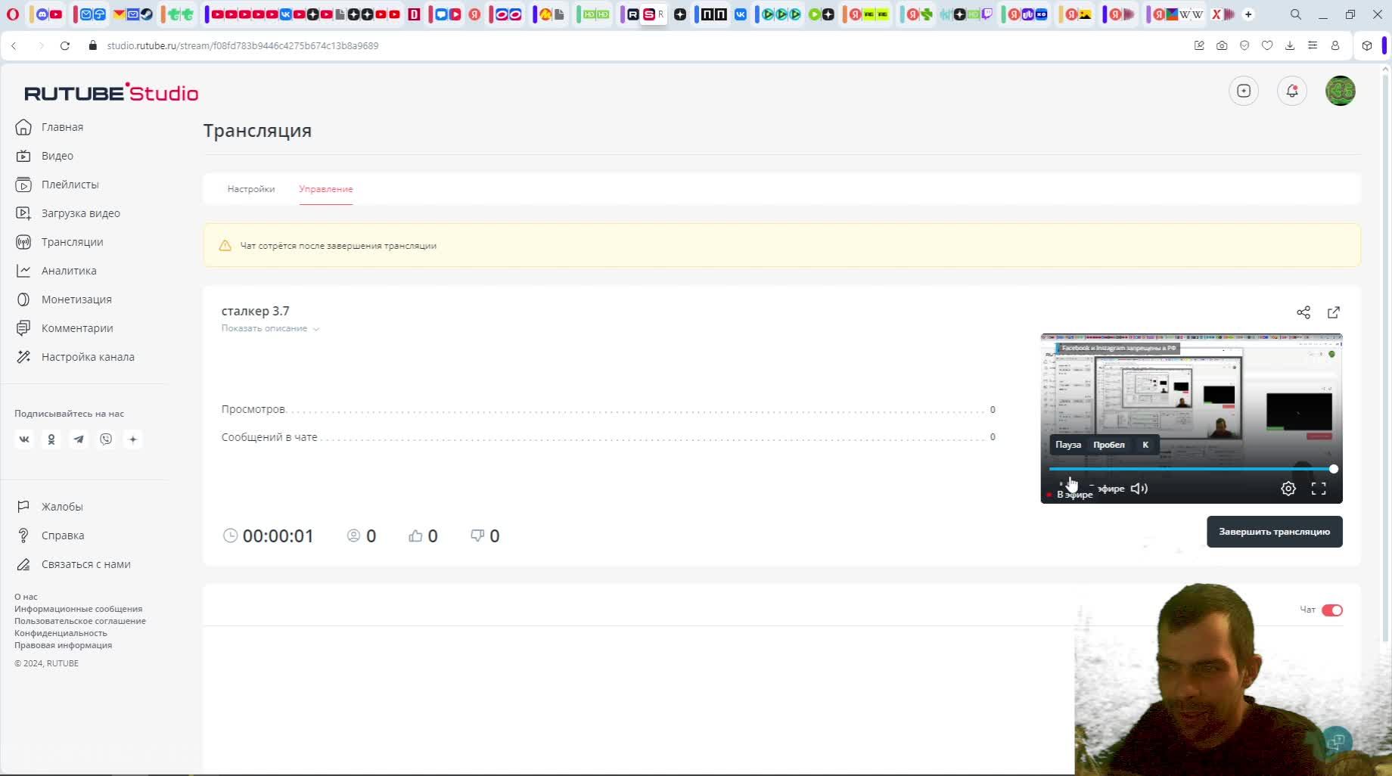Screen dimensions: 1392x776
Task: Open the notifications bell
Action: click(x=1292, y=91)
